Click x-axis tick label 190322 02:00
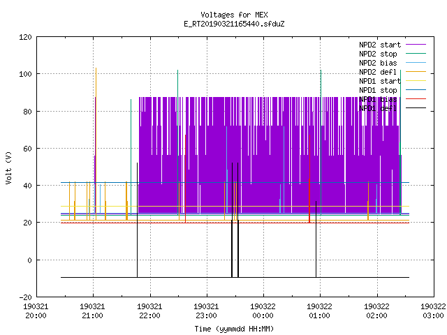The width and height of the screenshot is (447, 335). click(377, 311)
